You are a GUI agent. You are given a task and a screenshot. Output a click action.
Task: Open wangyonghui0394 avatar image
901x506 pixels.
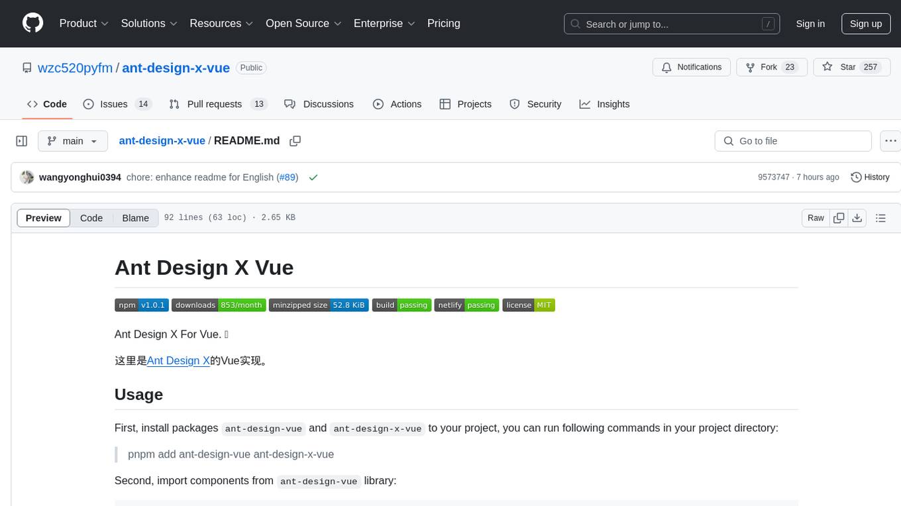coord(27,177)
